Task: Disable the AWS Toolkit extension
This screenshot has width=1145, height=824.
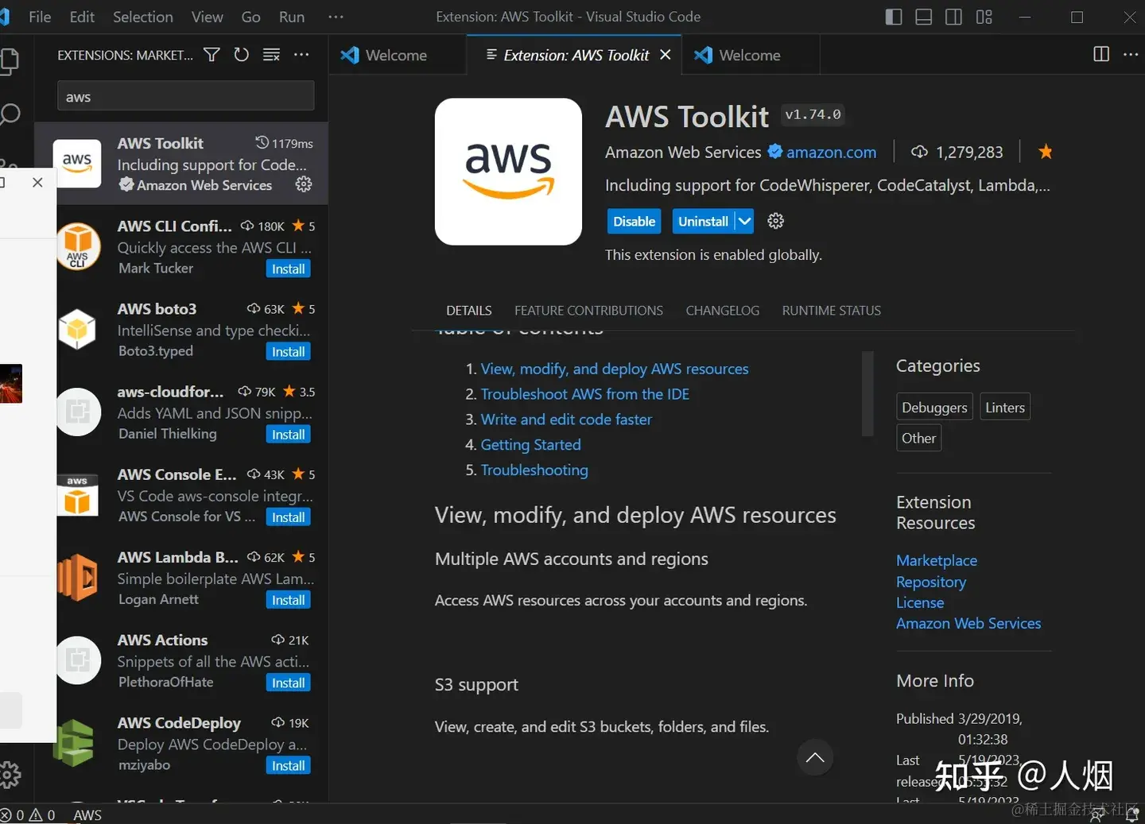Action: 634,221
